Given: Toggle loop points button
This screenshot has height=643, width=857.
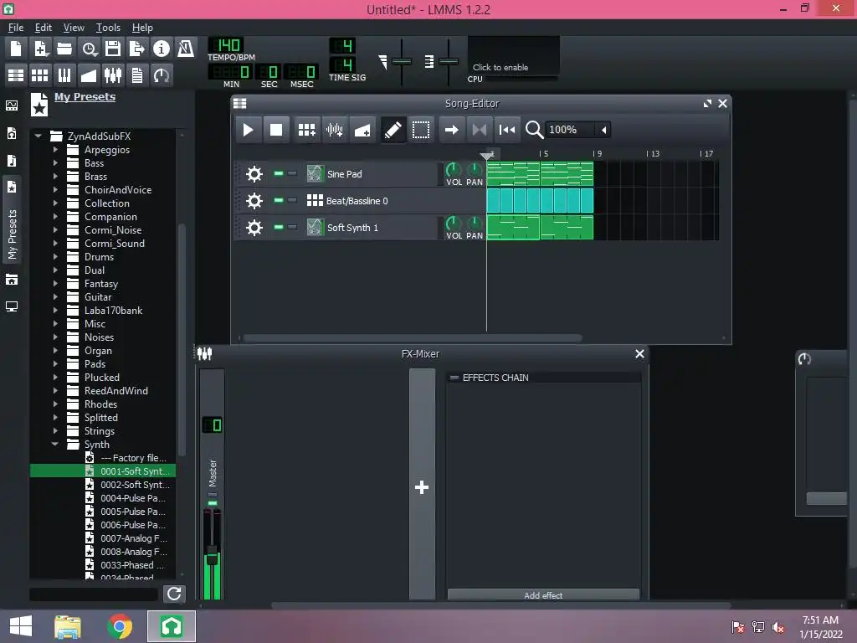Looking at the screenshot, I should click(480, 130).
